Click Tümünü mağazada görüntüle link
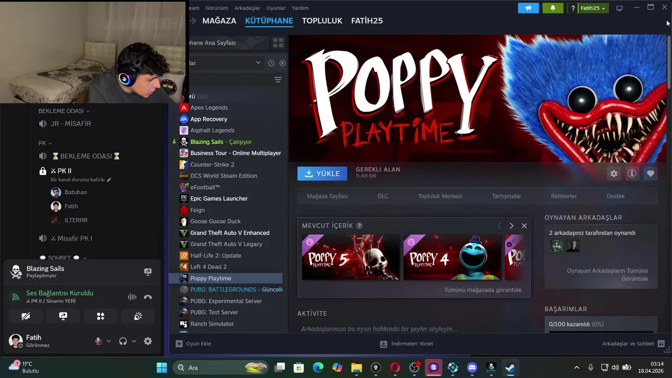Image resolution: width=672 pixels, height=378 pixels. pyautogui.click(x=482, y=290)
